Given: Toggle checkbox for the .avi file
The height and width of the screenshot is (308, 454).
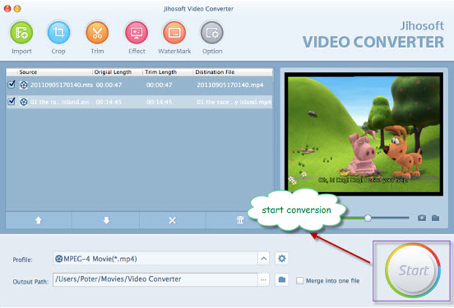Looking at the screenshot, I should point(12,102).
